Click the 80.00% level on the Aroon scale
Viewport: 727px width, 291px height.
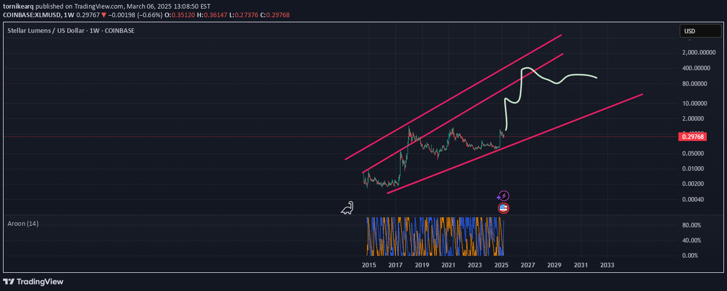[x=692, y=225]
